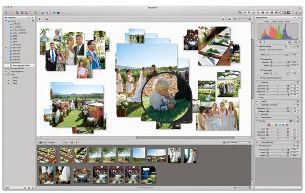Collapse the Library tree item
305x193 pixels.
6,21
